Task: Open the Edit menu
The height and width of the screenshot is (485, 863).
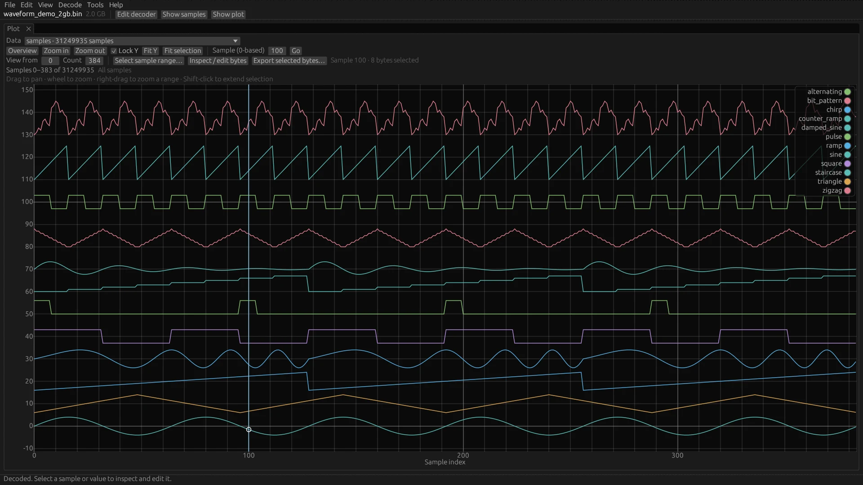Action: point(27,5)
